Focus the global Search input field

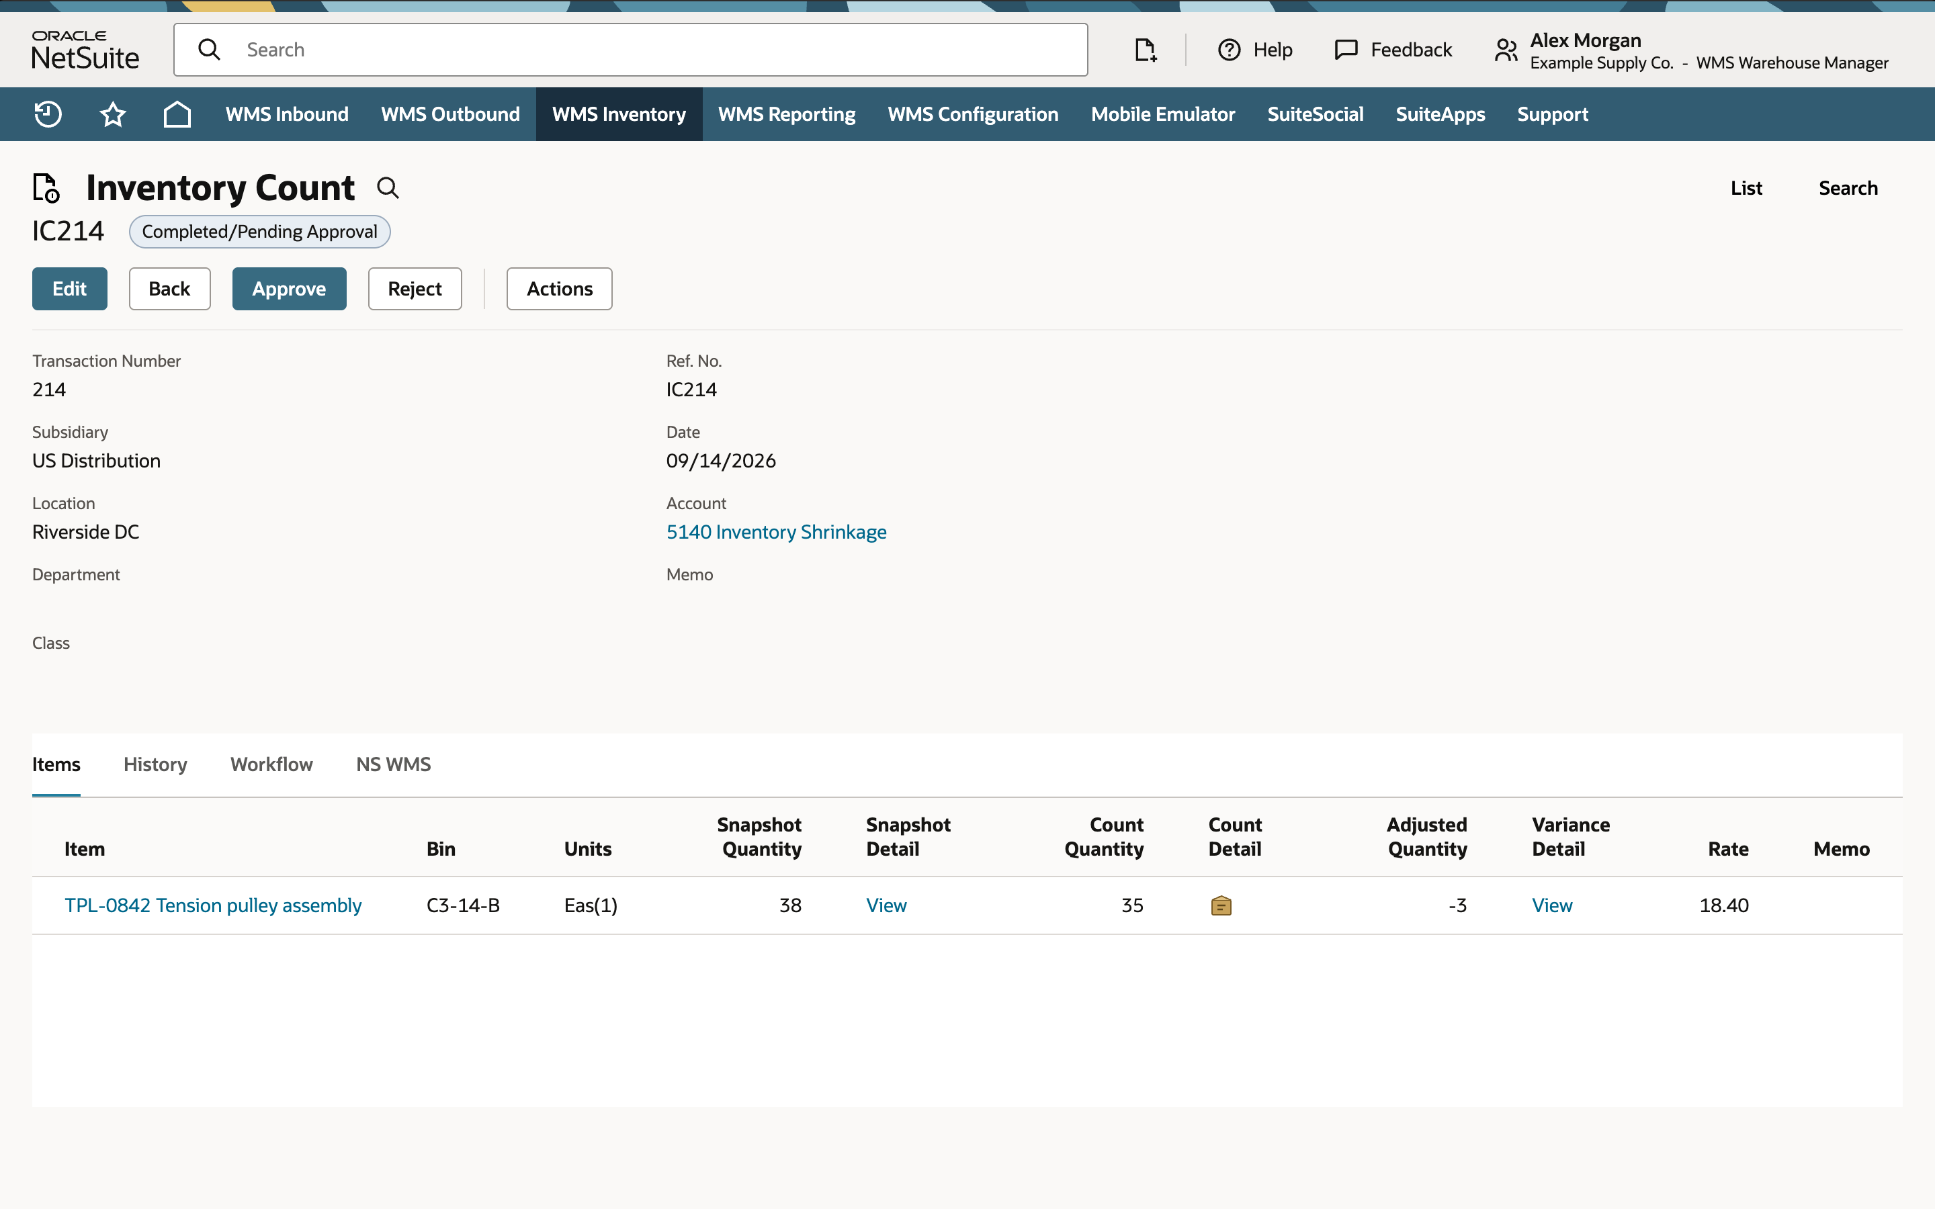click(631, 50)
